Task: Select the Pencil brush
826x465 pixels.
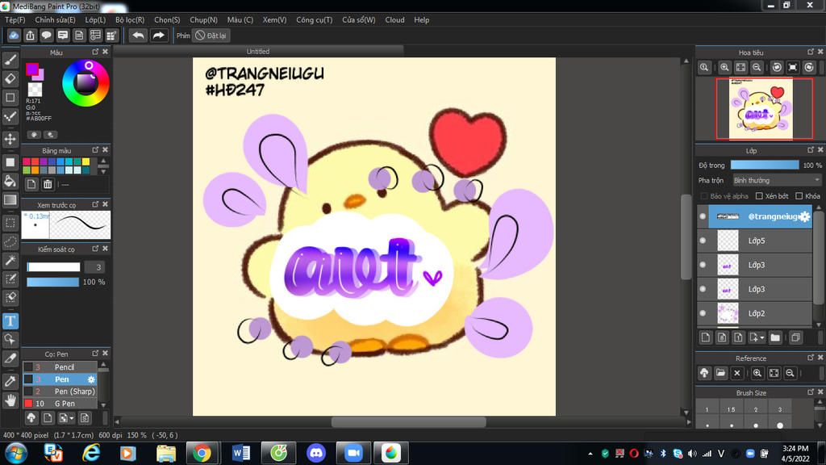Action: 60,367
